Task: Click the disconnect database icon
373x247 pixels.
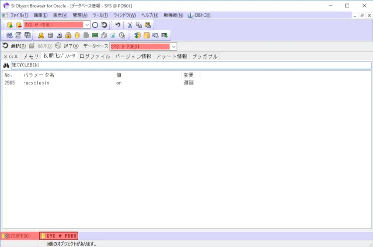Action: point(18,25)
